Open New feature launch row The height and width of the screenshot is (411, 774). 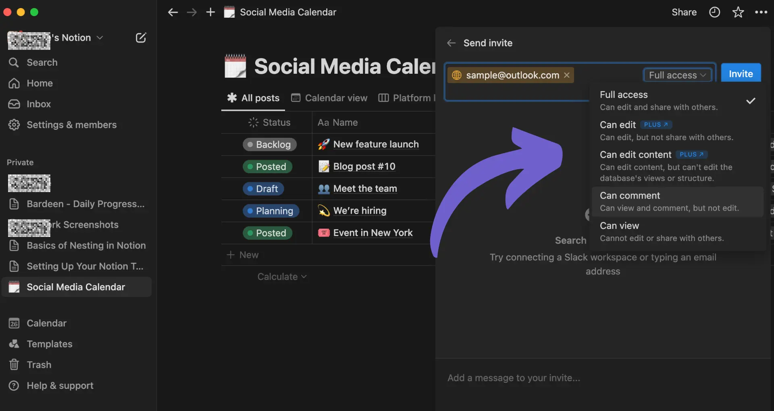376,144
